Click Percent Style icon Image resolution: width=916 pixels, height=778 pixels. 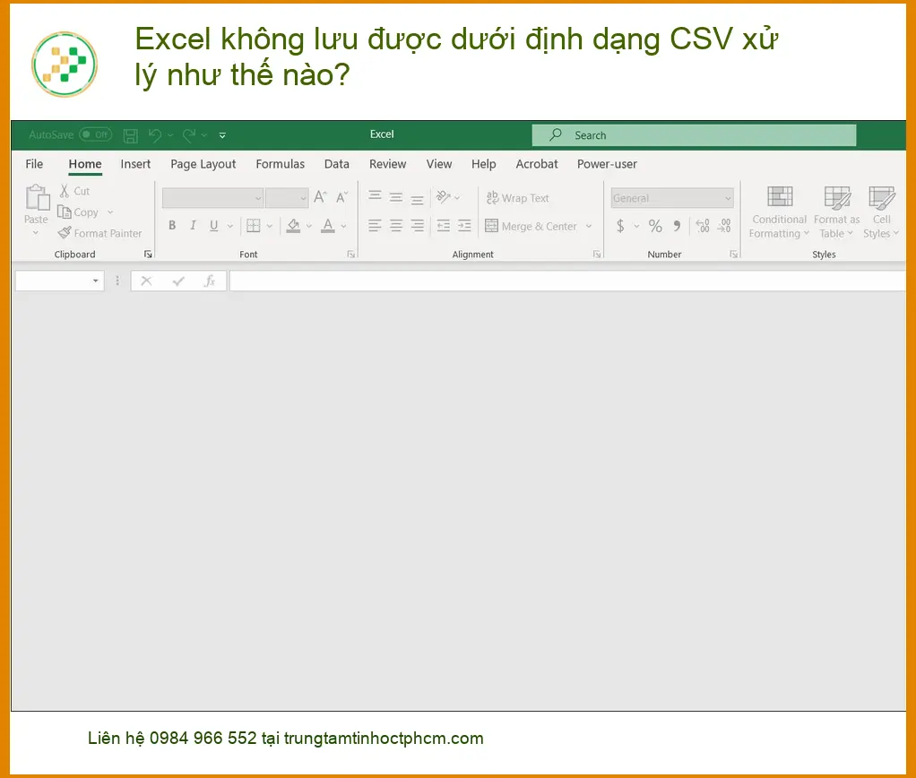point(655,226)
